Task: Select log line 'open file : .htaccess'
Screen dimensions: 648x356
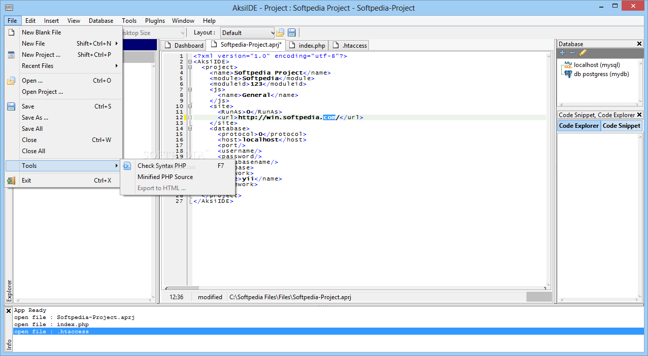Action: pyautogui.click(x=328, y=332)
